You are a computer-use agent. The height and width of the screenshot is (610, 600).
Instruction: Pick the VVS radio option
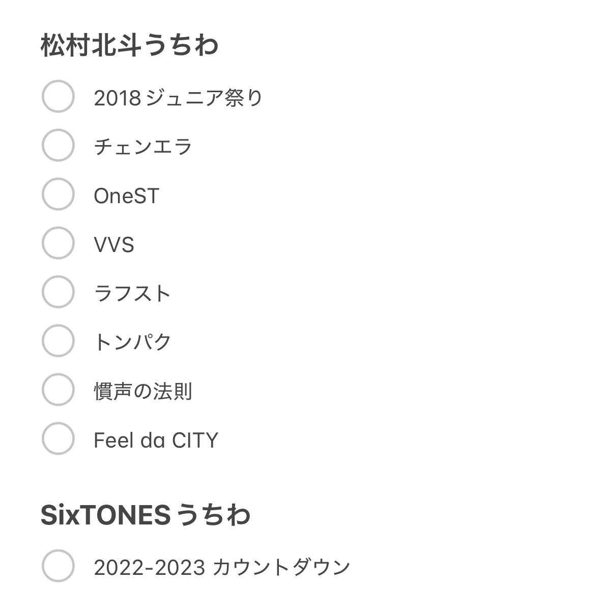tap(58, 243)
